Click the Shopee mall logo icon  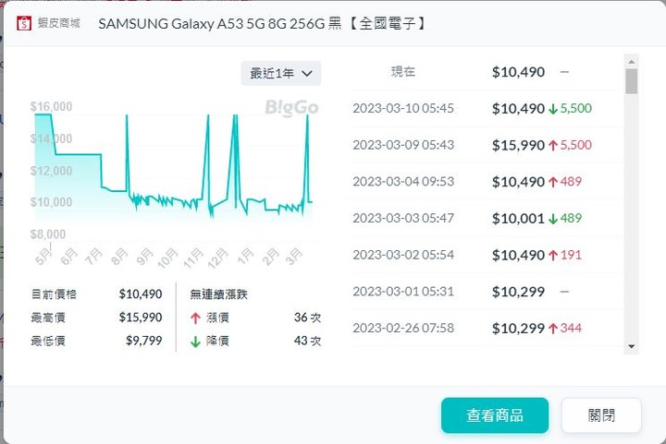(x=24, y=23)
